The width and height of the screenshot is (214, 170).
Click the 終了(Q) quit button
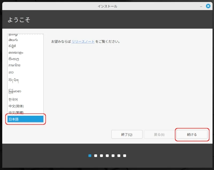127,135
